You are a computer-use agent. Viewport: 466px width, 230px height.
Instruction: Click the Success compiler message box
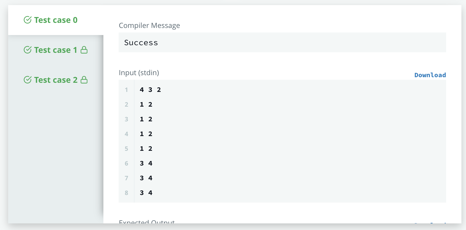pos(282,42)
